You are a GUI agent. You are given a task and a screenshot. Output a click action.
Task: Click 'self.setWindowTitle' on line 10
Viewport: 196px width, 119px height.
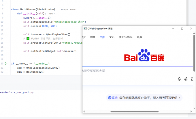point(38,22)
